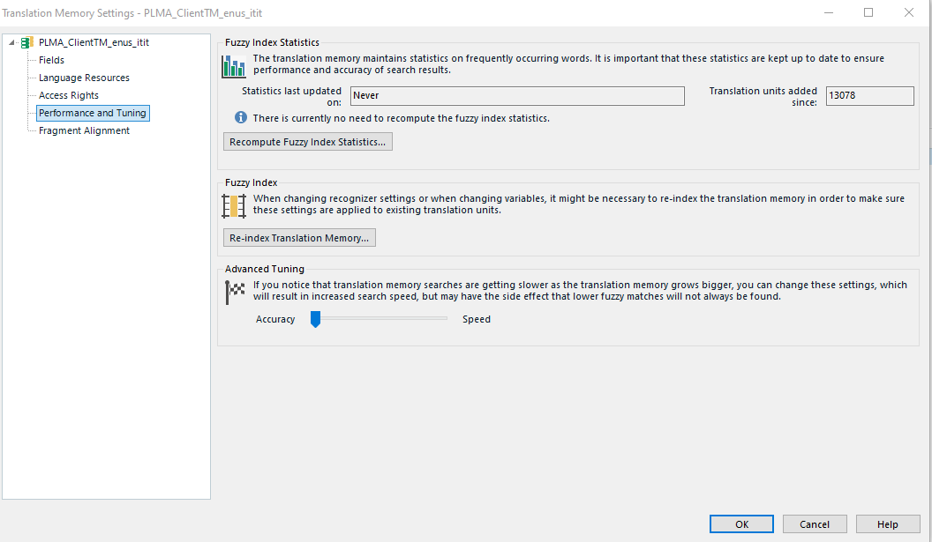This screenshot has width=932, height=542.
Task: Open the Fields settings page
Action: (x=52, y=60)
